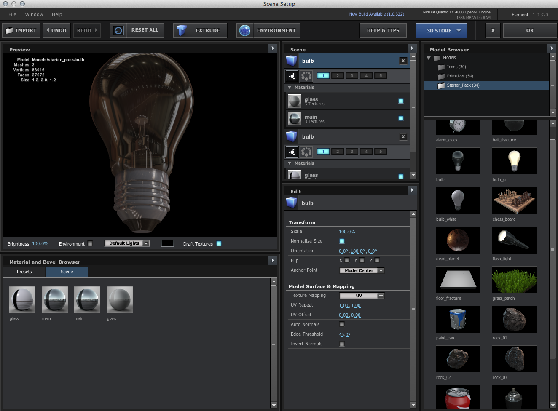The width and height of the screenshot is (558, 411).
Task: Open Model Browser panel arrow menu
Action: click(552, 48)
